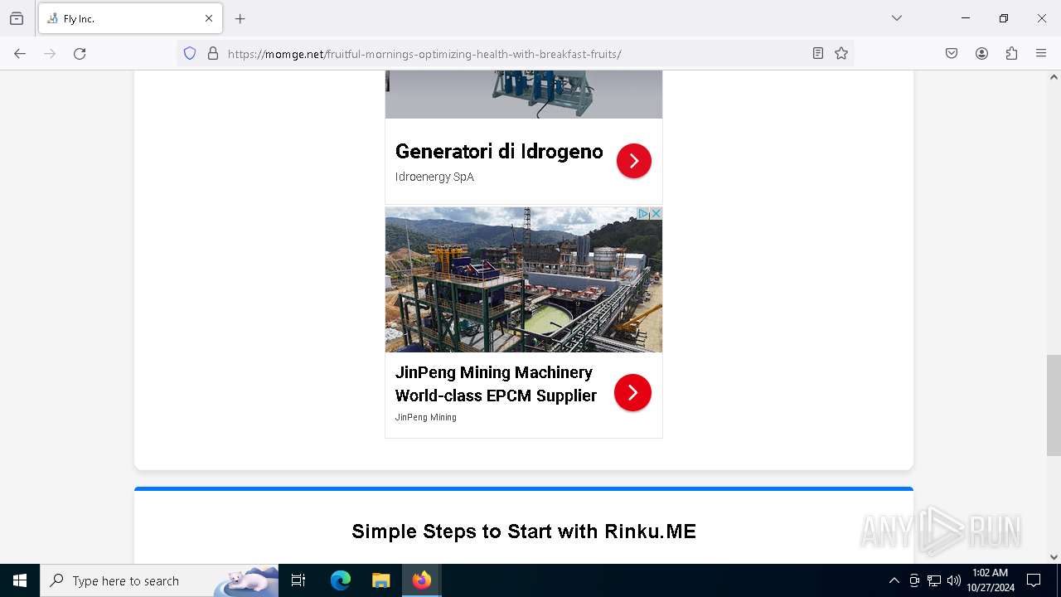The width and height of the screenshot is (1061, 597).
Task: Toggle reader view
Action: (818, 54)
